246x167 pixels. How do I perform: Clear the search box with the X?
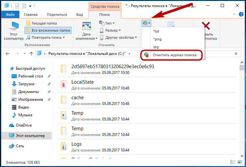tap(236, 54)
